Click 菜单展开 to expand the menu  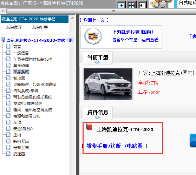[x=14, y=27]
